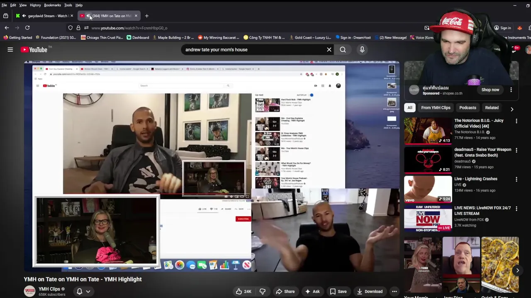The height and width of the screenshot is (298, 531).
Task: Open a new browser tab
Action: 146,16
